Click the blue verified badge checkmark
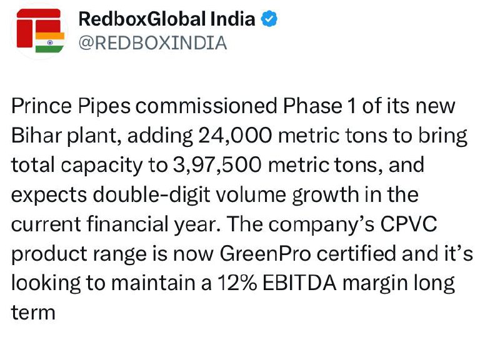This screenshot has width=500, height=337. tap(269, 19)
